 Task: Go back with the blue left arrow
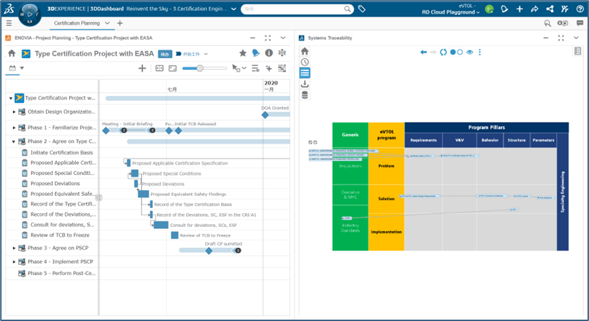[424, 52]
